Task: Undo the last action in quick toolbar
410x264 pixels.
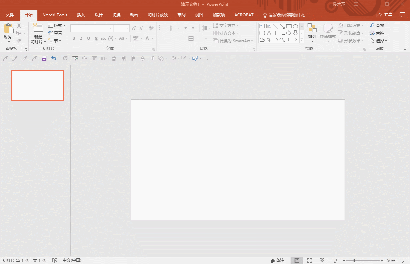Action: (54, 58)
